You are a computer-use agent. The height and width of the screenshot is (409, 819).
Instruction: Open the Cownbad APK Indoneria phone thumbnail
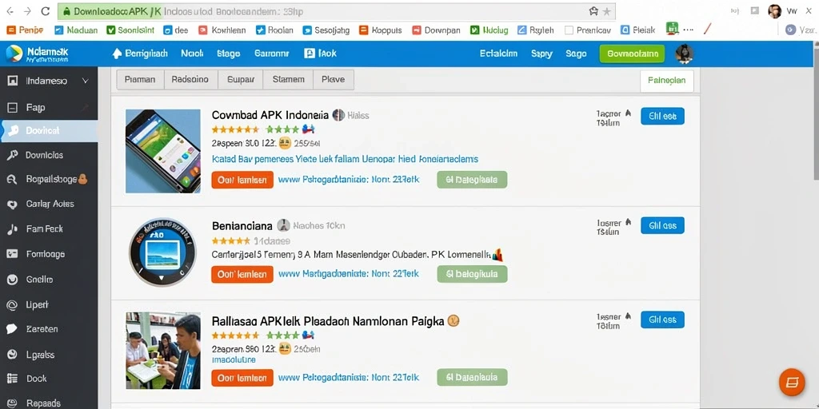point(163,151)
